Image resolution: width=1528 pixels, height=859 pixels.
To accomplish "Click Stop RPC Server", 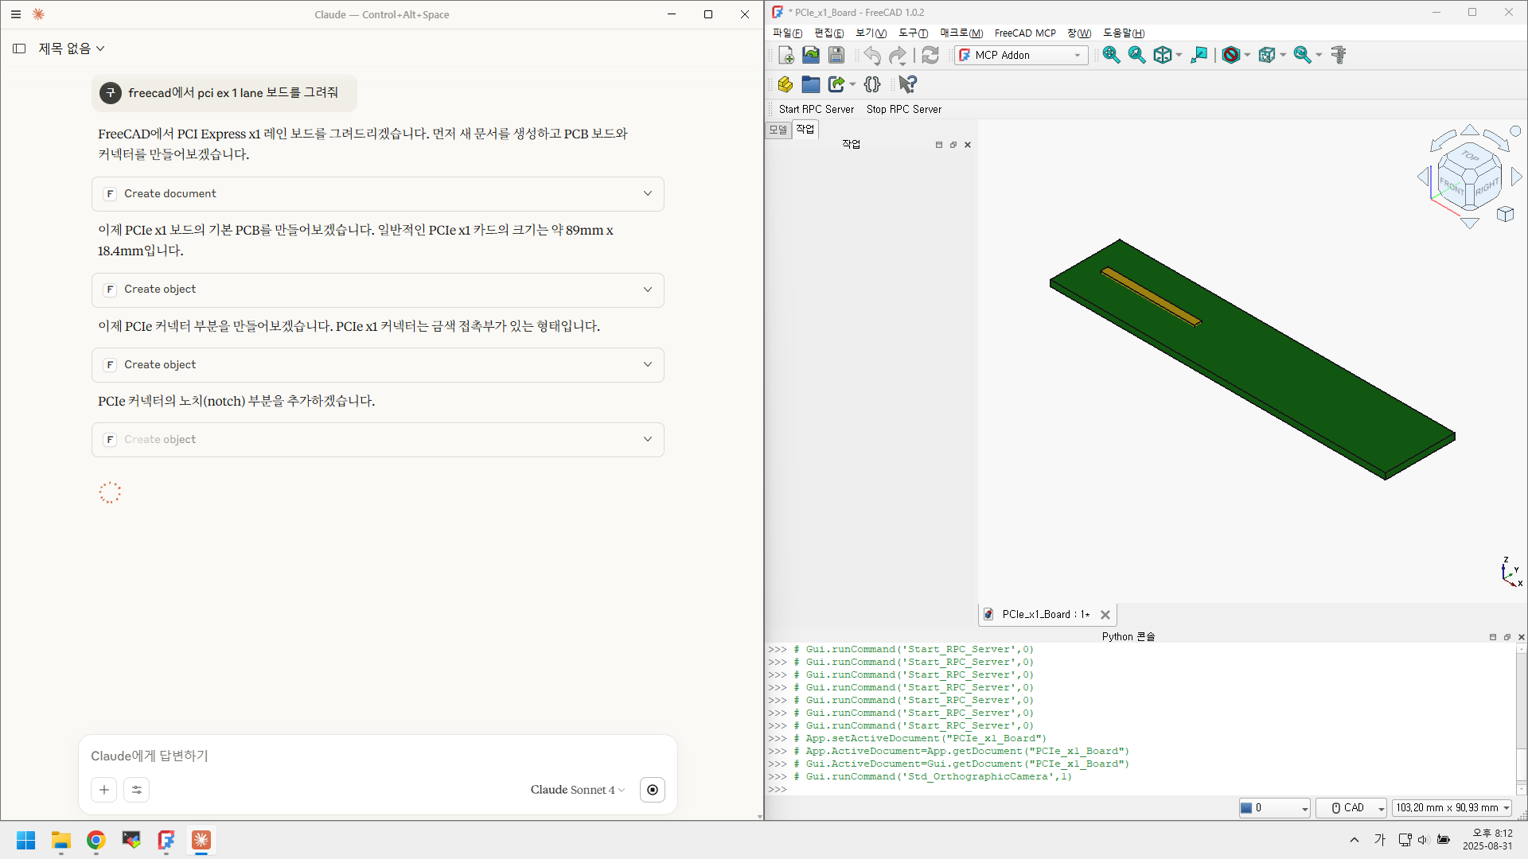I will point(903,109).
